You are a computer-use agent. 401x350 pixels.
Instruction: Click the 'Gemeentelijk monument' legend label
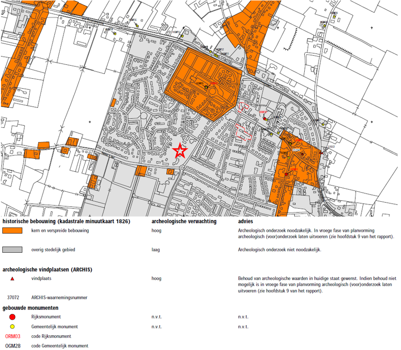(x=54, y=327)
